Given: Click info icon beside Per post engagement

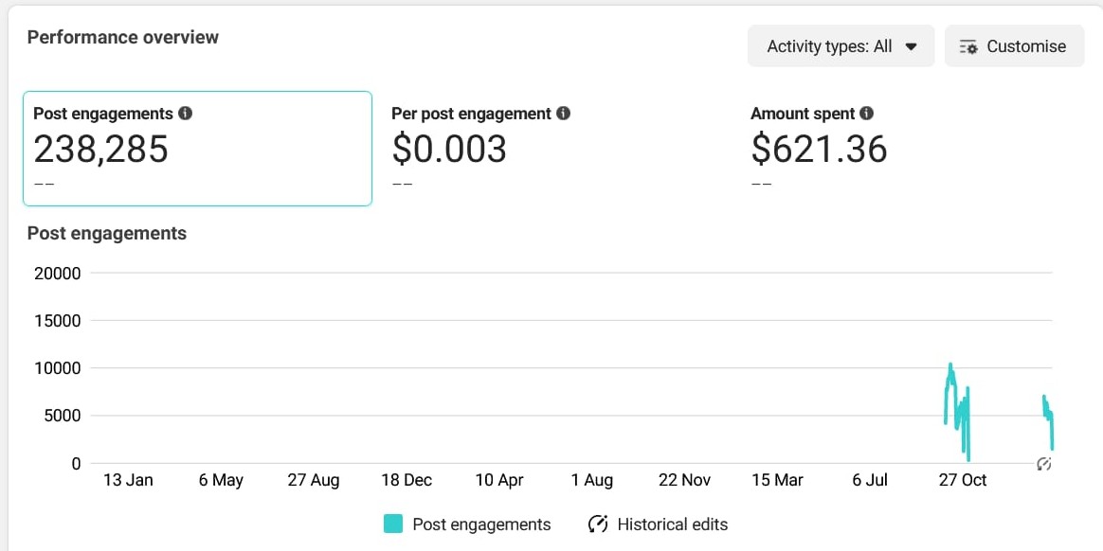Looking at the screenshot, I should 563,114.
